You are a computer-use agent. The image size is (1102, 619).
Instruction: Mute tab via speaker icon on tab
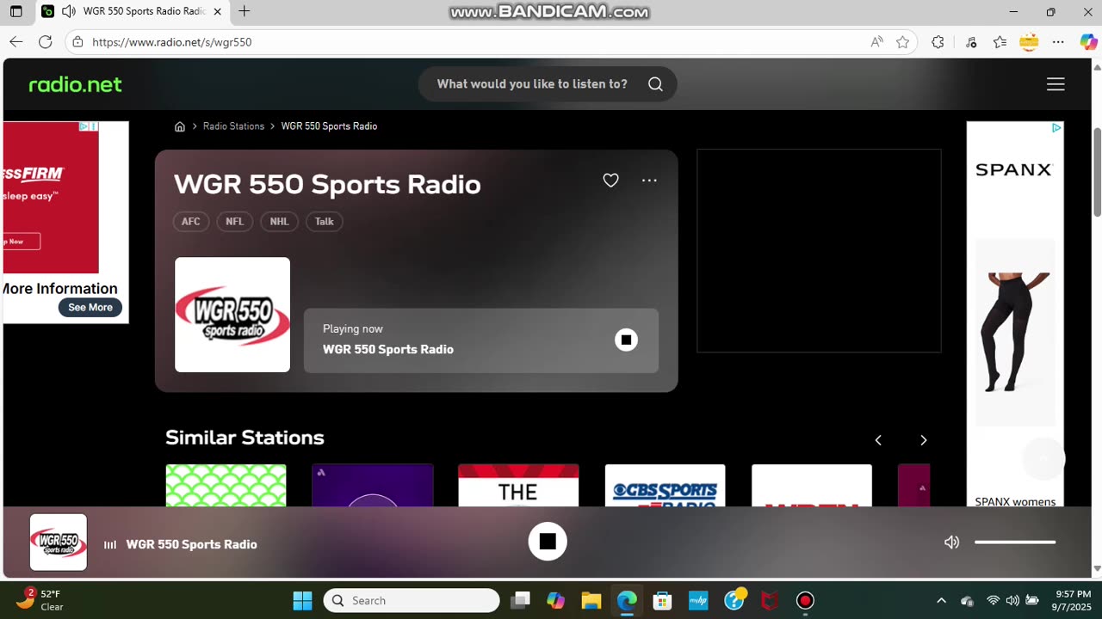point(68,12)
